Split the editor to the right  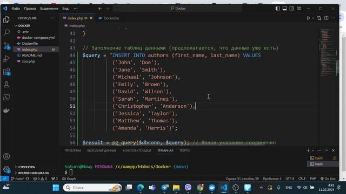tap(327, 18)
